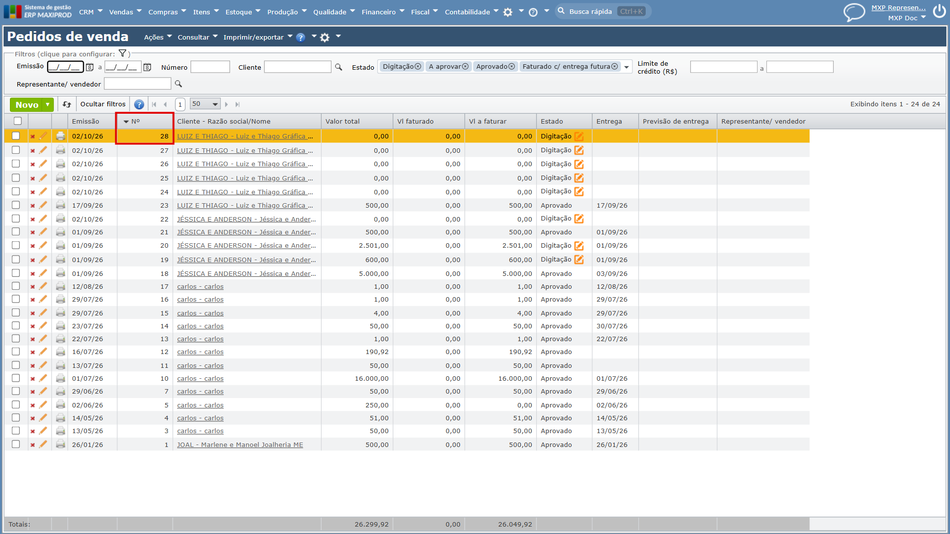Image resolution: width=950 pixels, height=534 pixels.
Task: Click the Digitação edit icon for order 22
Action: [579, 219]
